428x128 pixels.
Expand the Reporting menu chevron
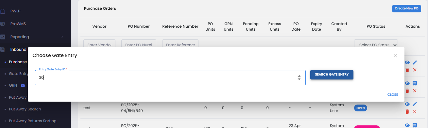pyautogui.click(x=62, y=37)
